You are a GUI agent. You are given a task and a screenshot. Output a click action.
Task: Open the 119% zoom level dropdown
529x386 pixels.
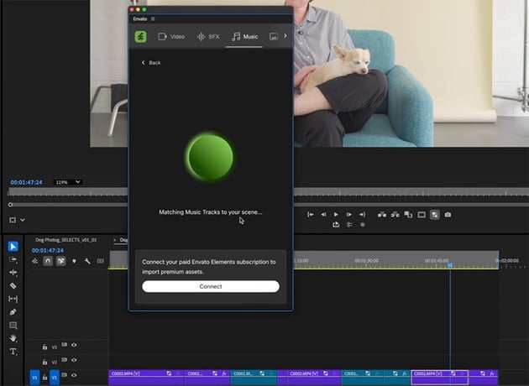[68, 182]
